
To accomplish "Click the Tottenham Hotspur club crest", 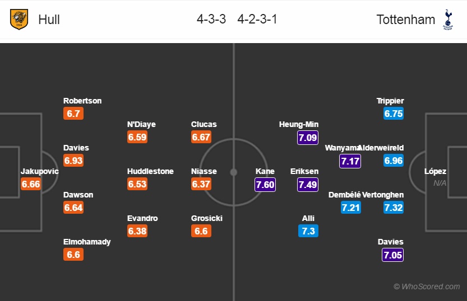I will [447, 20].
